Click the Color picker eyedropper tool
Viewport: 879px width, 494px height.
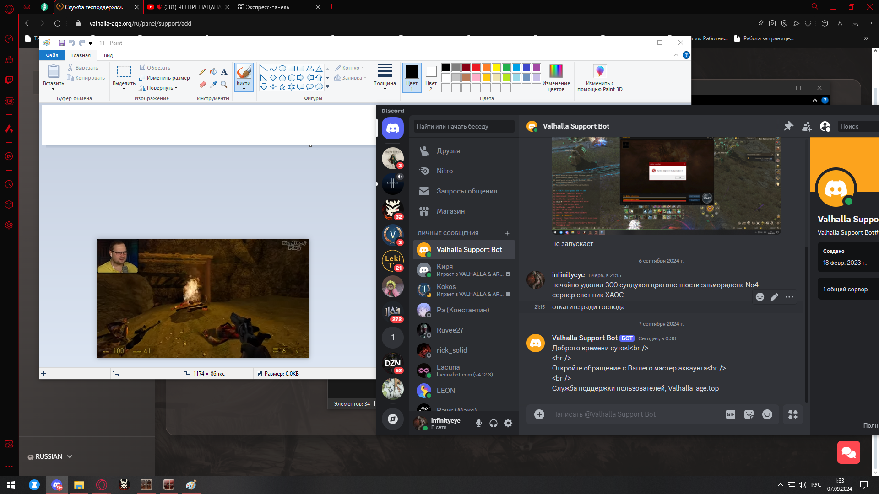click(x=213, y=84)
